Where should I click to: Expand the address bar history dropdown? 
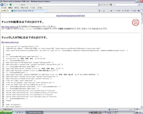[x=99, y=5]
